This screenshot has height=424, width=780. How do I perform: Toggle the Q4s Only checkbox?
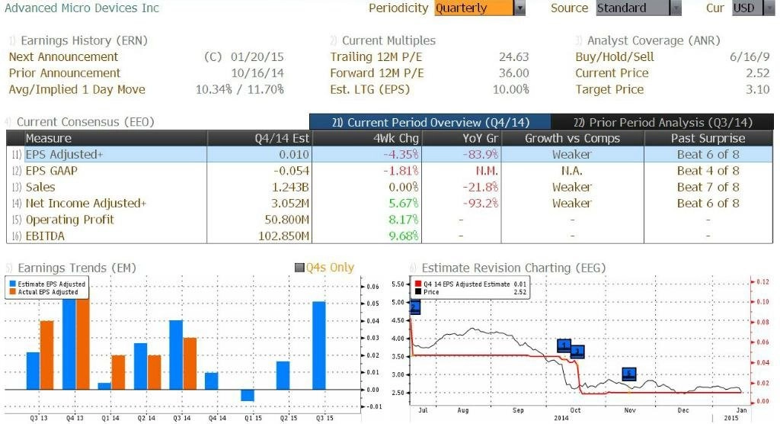coord(299,268)
